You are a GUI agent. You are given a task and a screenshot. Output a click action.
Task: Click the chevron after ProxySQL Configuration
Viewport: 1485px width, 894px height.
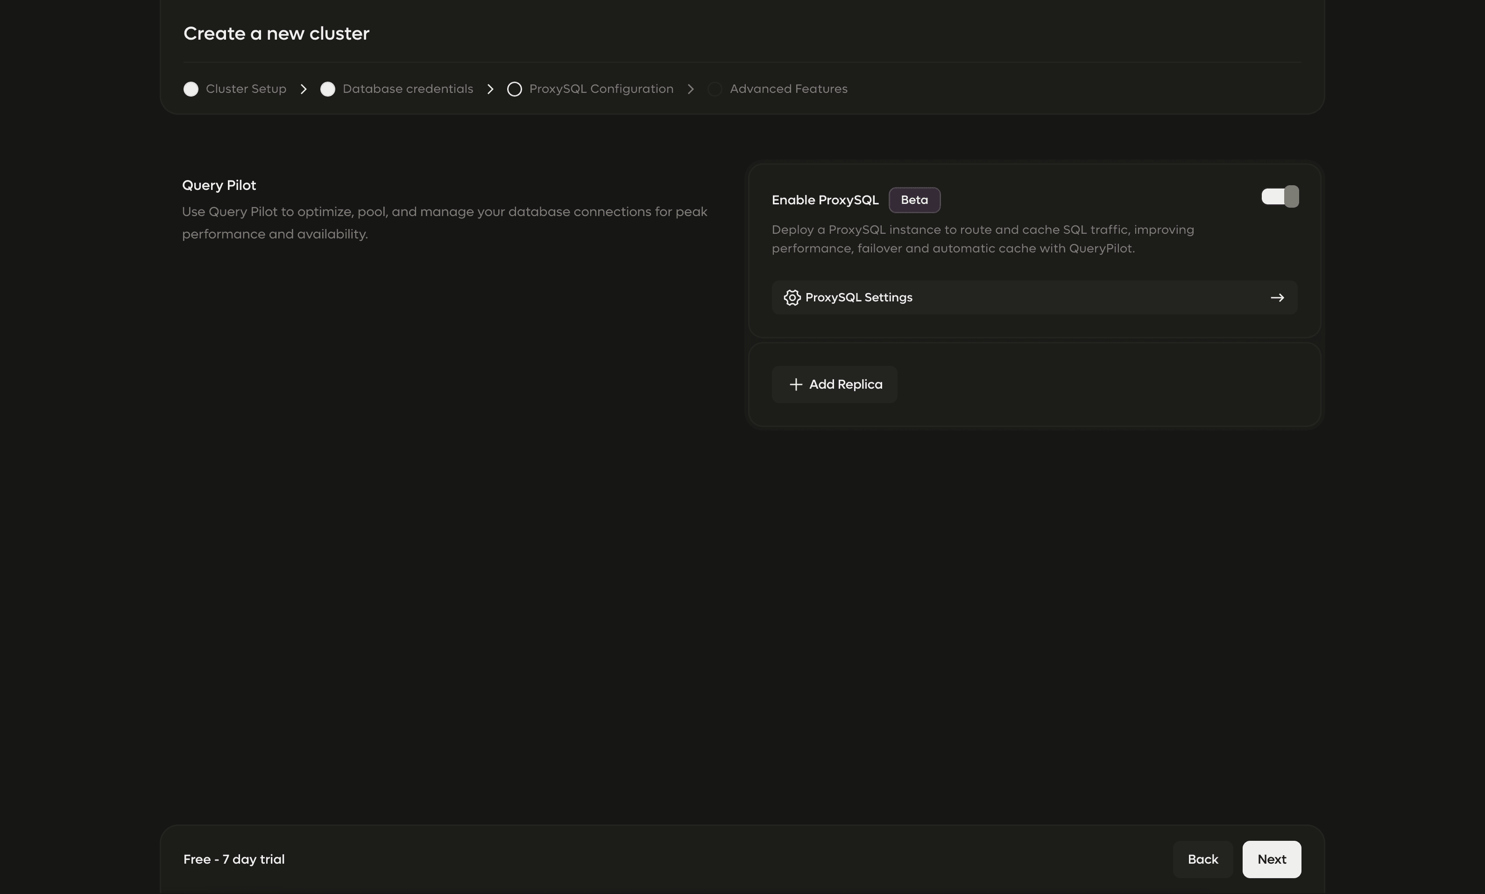[691, 89]
